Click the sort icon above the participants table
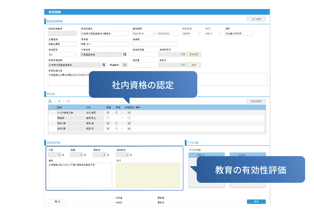Viewport: 314px width, 215px height. click(50, 101)
